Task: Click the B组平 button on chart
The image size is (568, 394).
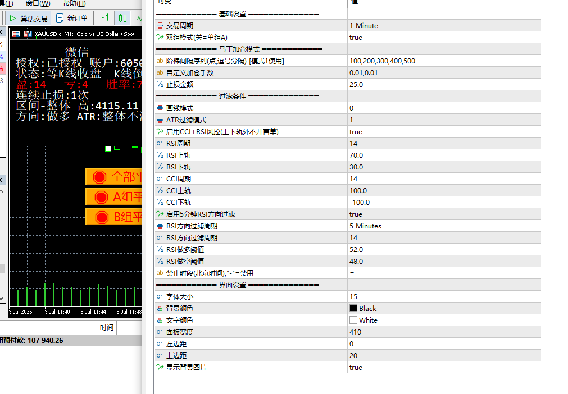Action: (113, 217)
